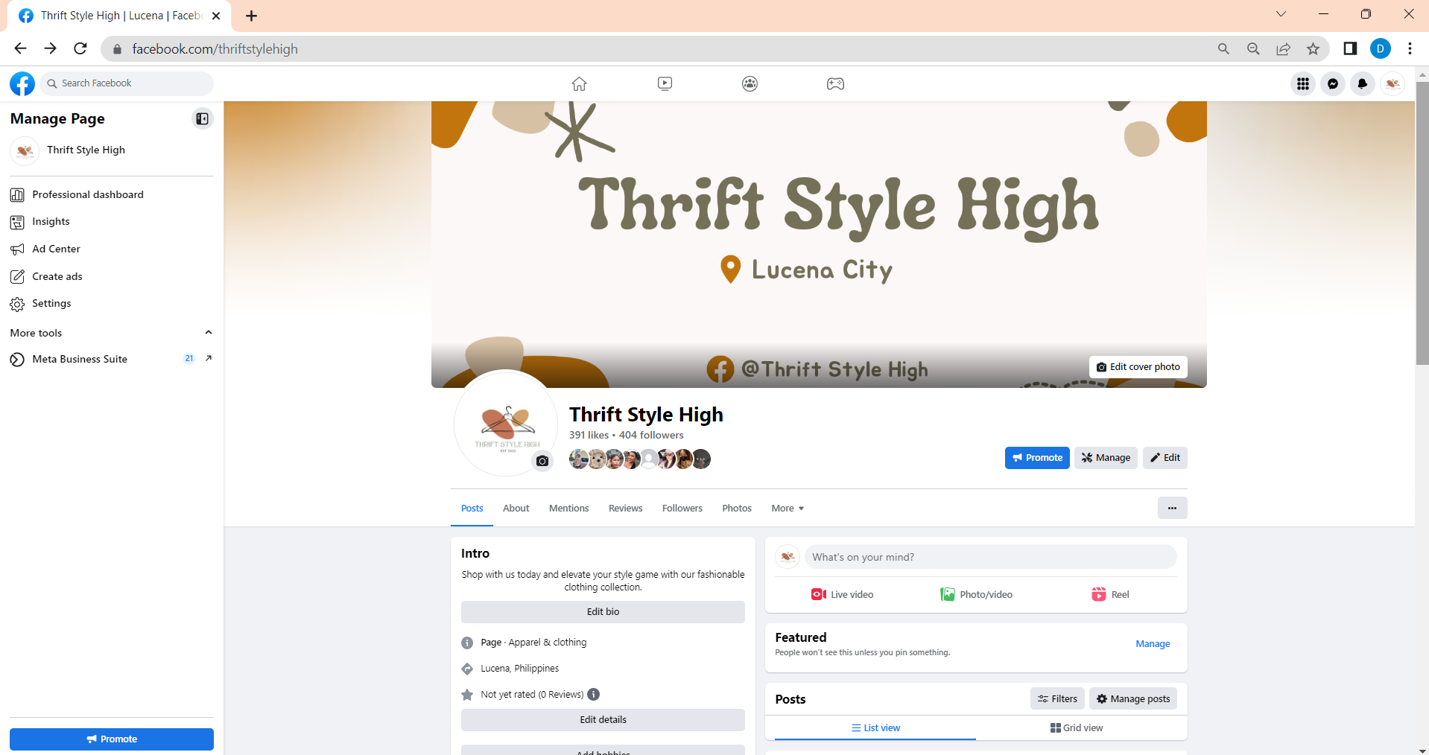Bookmark this page with the star icon
Image resolution: width=1429 pixels, height=755 pixels.
1313,49
